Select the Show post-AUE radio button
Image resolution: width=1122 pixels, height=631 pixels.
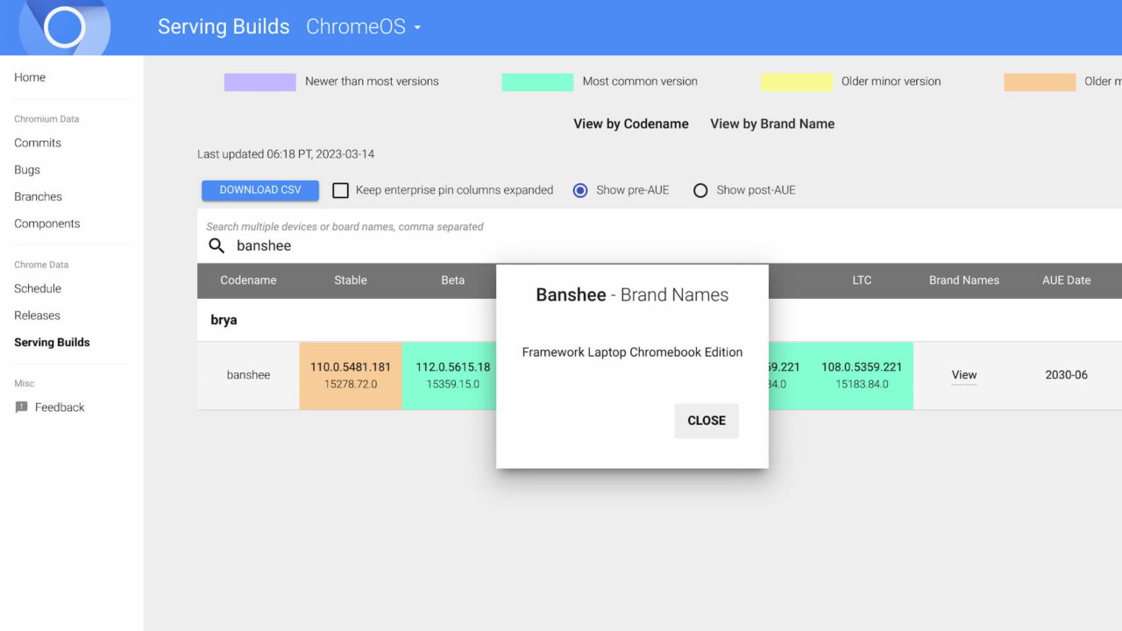pyautogui.click(x=700, y=190)
